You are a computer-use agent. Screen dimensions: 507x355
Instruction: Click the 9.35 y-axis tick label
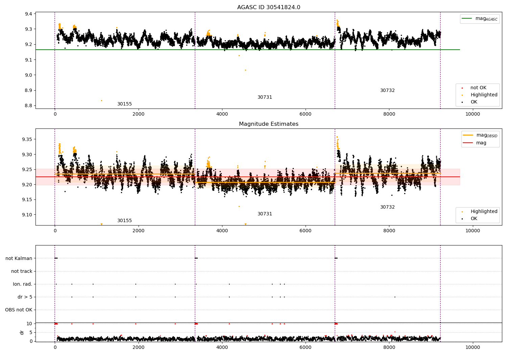tap(27, 140)
